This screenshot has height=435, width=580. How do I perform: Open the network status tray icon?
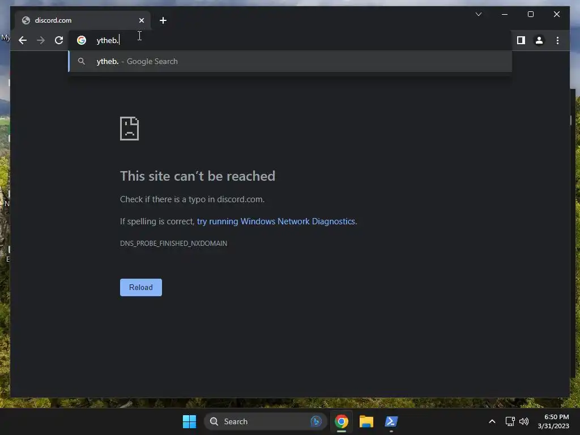(x=510, y=421)
